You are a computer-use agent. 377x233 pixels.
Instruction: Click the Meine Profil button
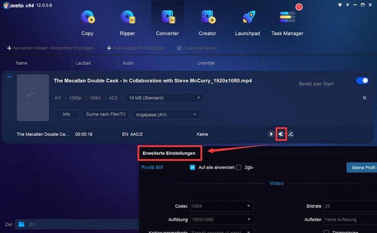[x=361, y=168]
